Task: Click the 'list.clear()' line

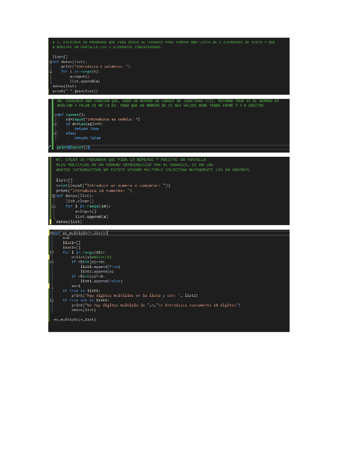Action: point(80,201)
